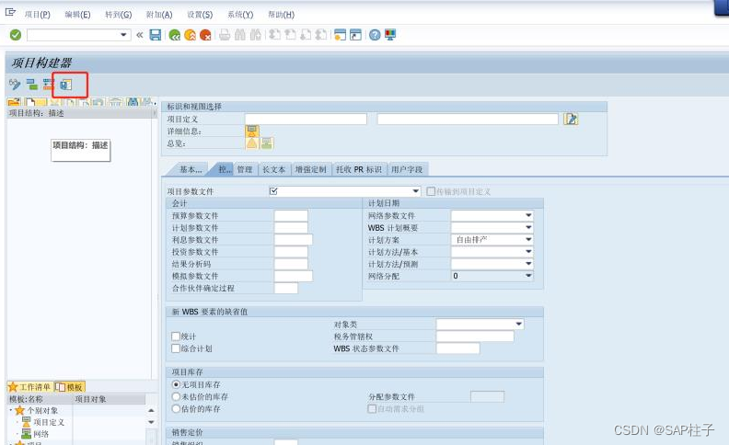
Task: Open the 设置(S) menu
Action: (200, 15)
